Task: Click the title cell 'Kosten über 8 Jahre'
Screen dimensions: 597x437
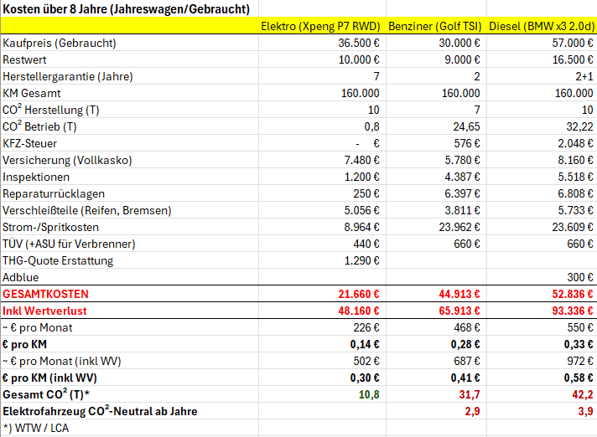Action: point(126,9)
